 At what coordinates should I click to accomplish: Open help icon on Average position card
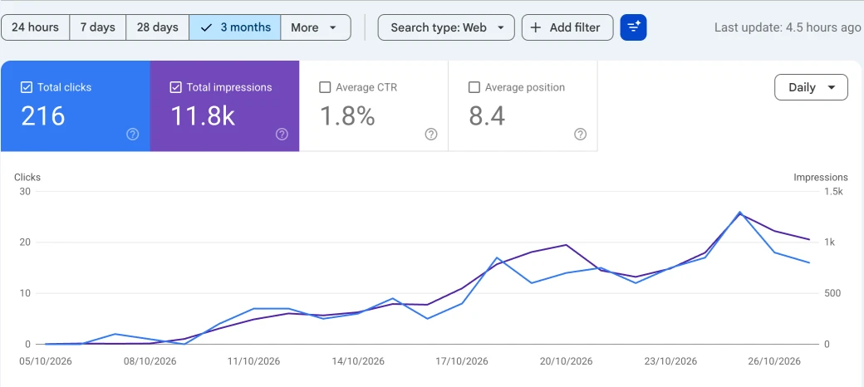tap(580, 135)
